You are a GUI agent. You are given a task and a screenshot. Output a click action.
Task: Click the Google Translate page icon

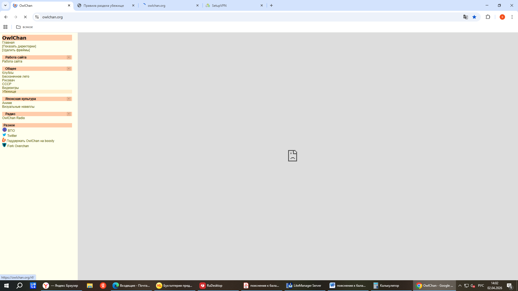click(465, 17)
